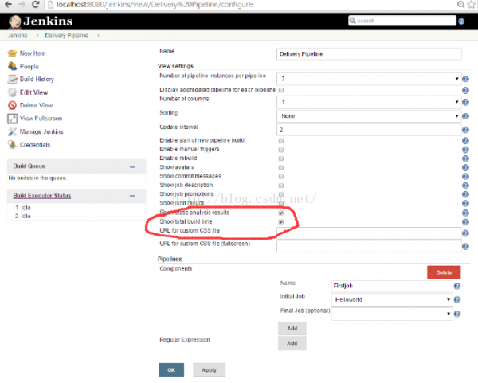The image size is (478, 383).
Task: Go back with browser back arrow
Action: (x=9, y=4)
